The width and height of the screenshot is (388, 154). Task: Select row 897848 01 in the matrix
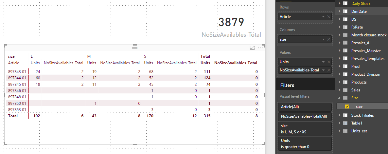17,97
